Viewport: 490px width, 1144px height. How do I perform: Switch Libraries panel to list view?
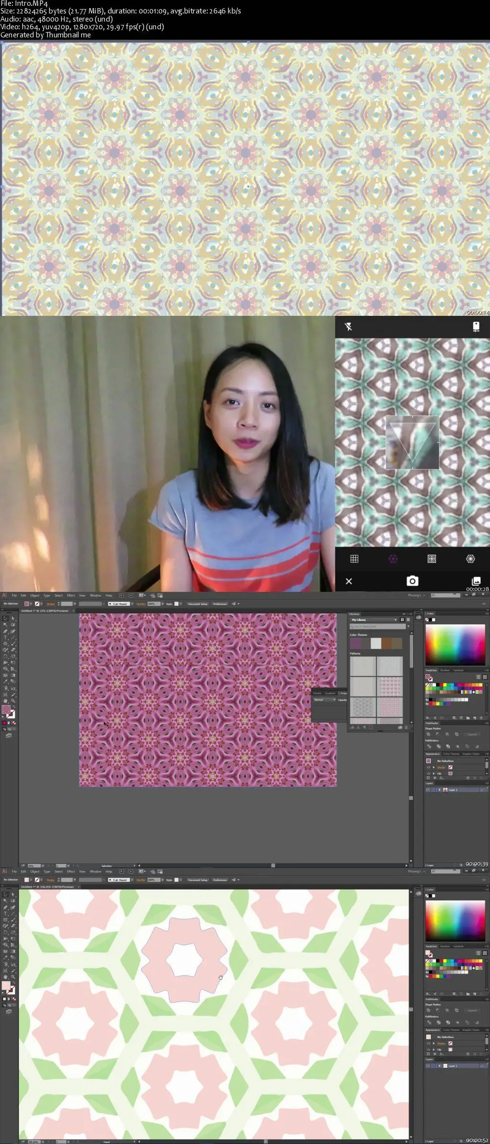point(408,620)
